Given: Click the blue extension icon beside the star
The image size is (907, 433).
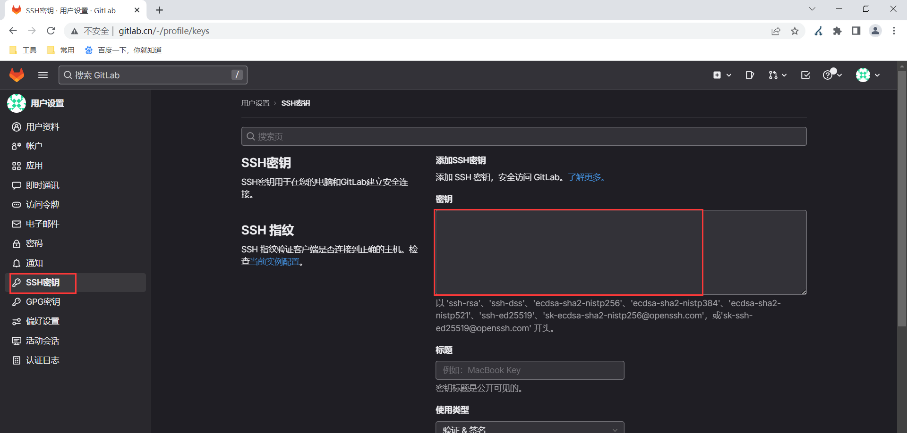Looking at the screenshot, I should [818, 31].
